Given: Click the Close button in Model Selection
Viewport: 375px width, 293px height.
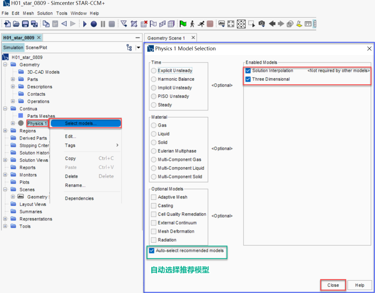Looking at the screenshot, I should 333,285.
